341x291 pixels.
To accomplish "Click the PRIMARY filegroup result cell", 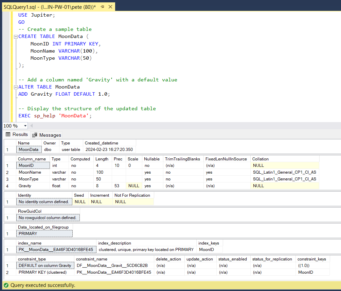I will (44, 233).
